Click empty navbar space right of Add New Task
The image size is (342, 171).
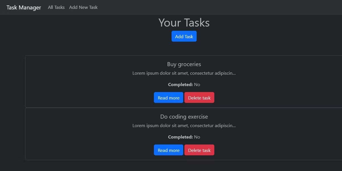(214, 7)
